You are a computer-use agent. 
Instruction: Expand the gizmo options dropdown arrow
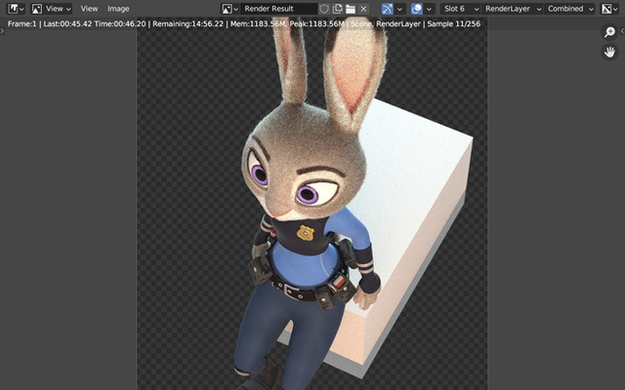pos(399,9)
